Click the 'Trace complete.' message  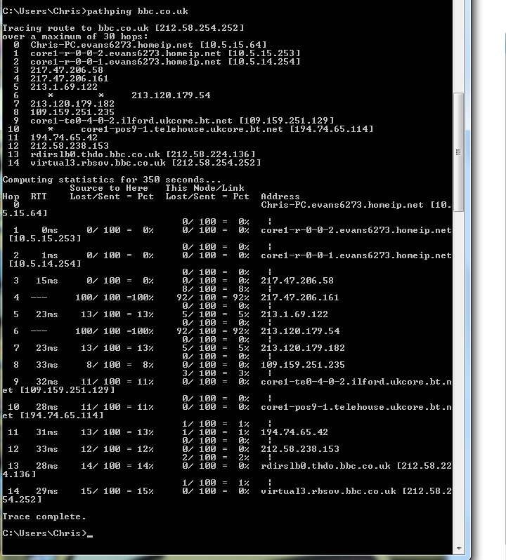(44, 516)
